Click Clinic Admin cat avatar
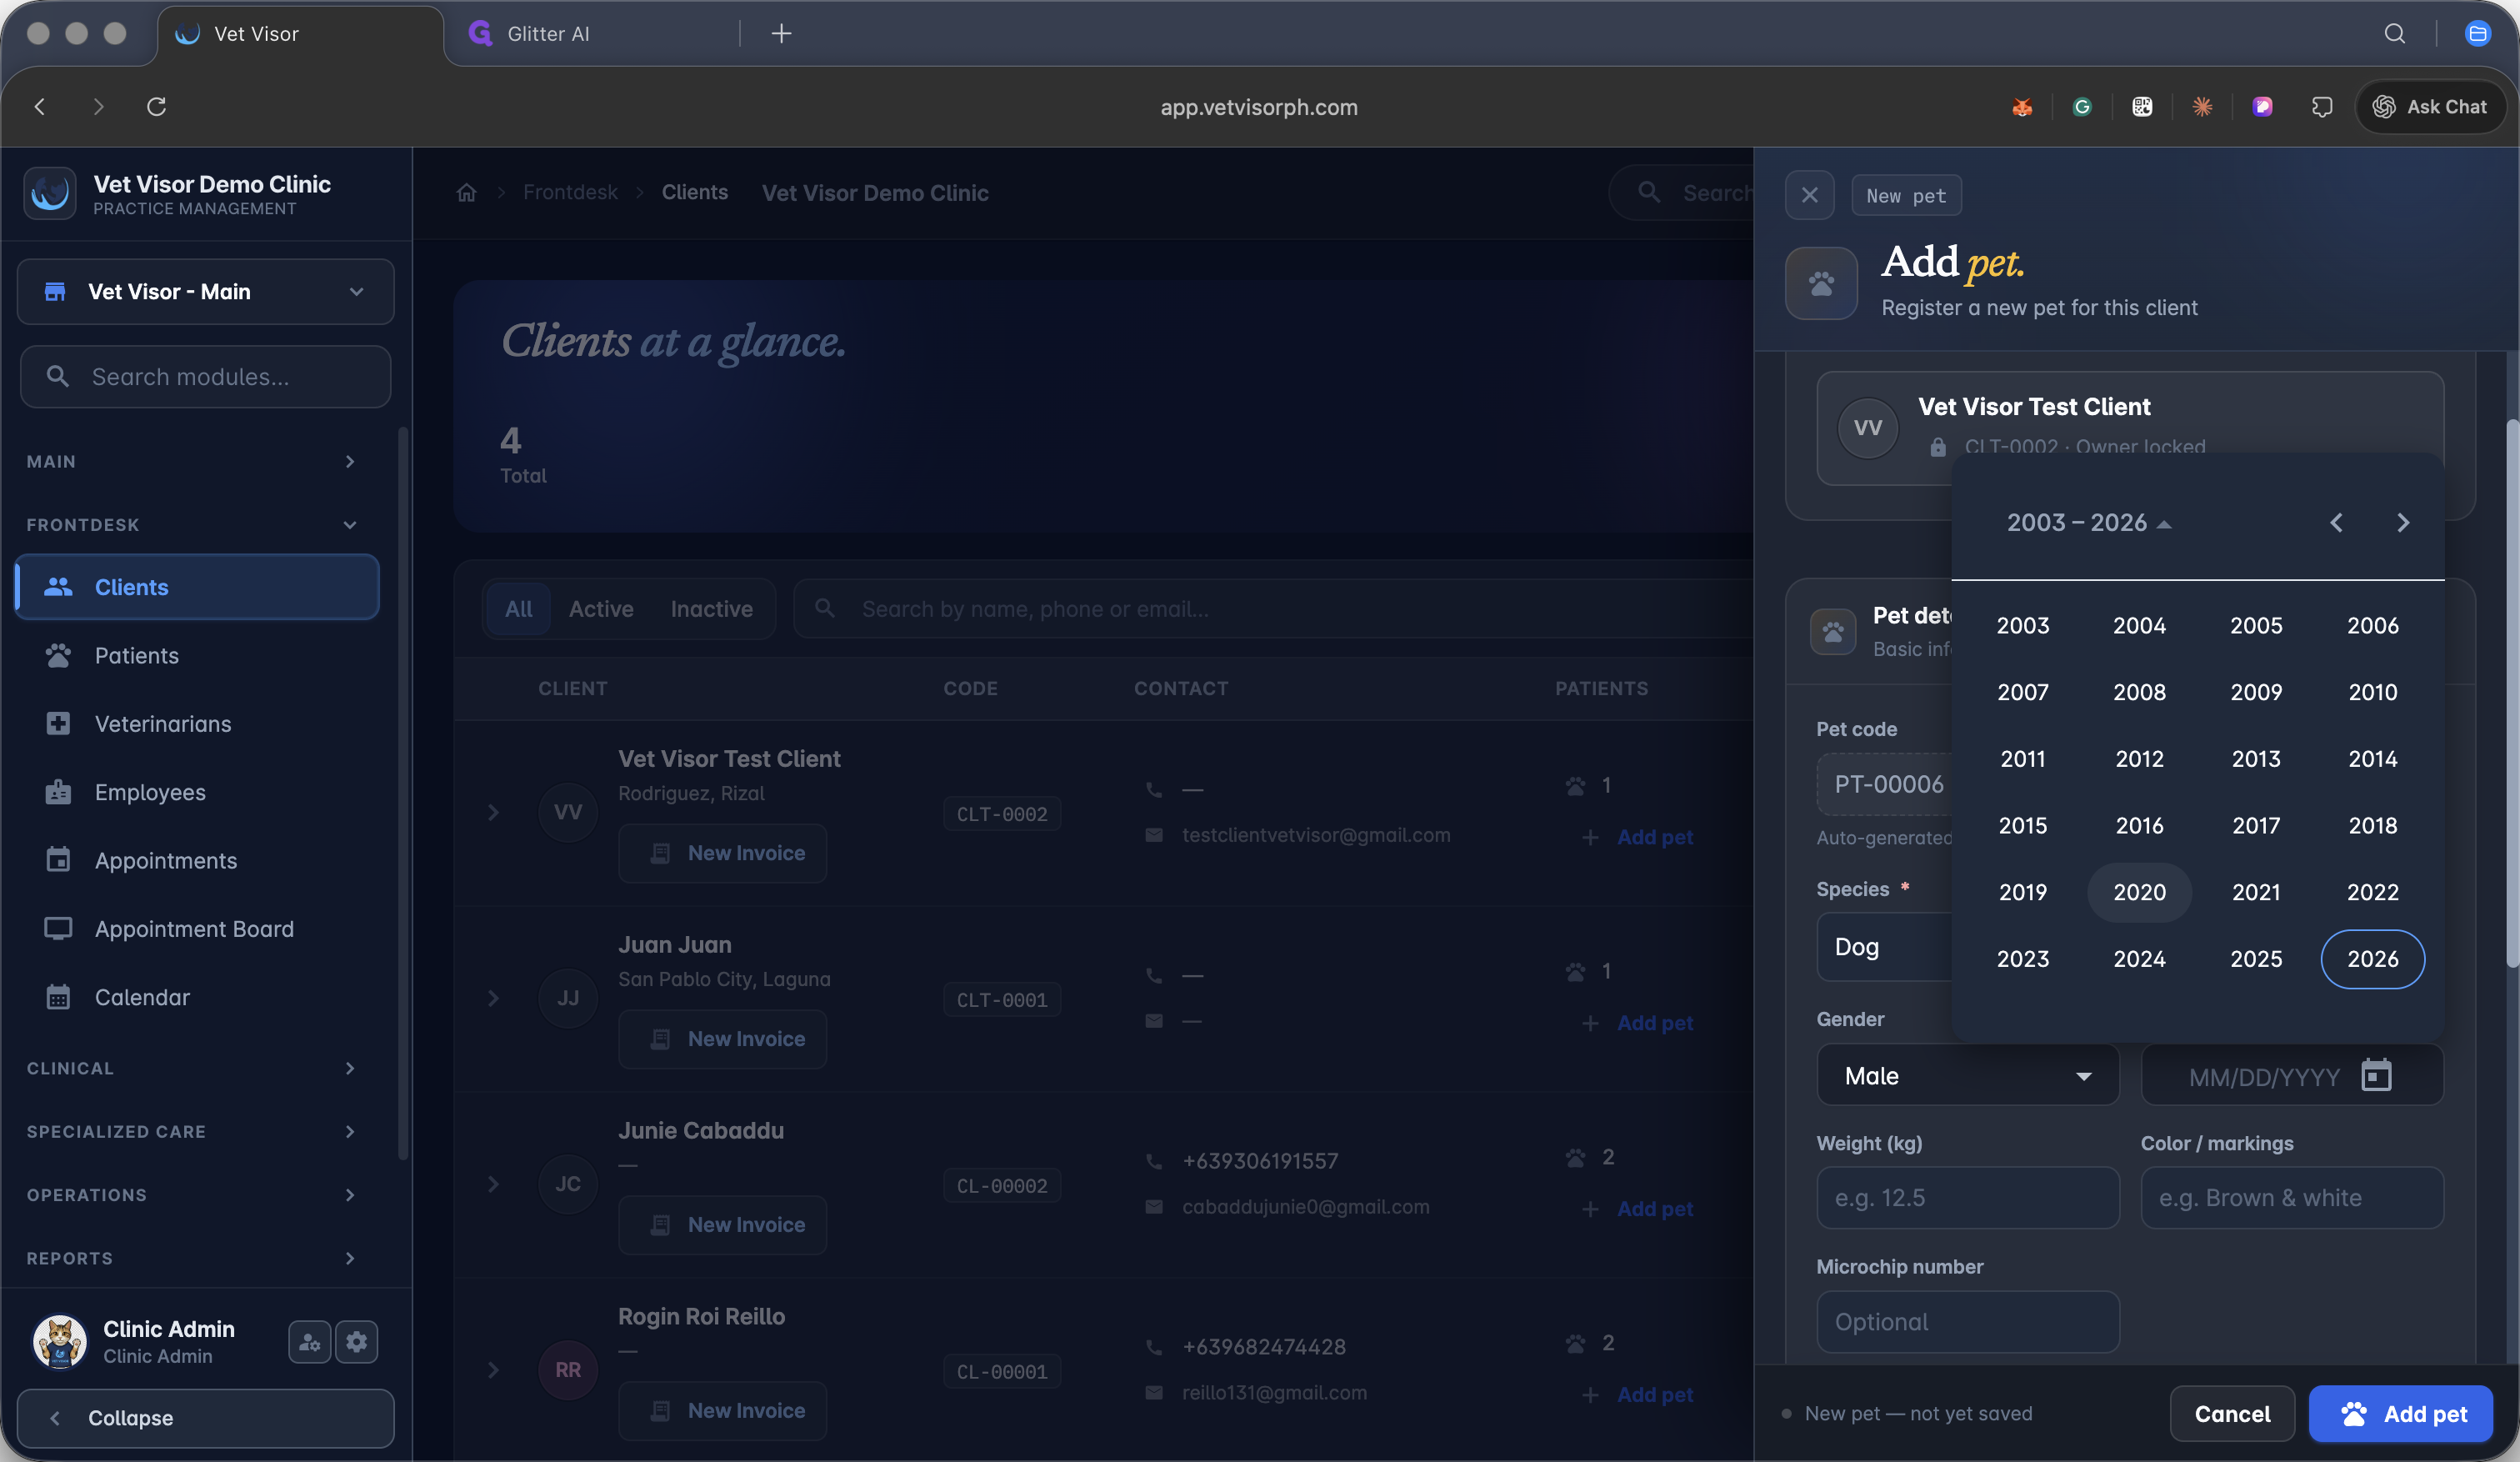The width and height of the screenshot is (2520, 1462). point(60,1342)
